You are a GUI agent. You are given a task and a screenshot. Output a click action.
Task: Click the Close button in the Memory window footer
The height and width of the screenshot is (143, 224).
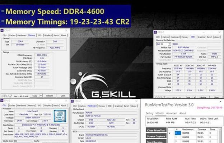63,96
